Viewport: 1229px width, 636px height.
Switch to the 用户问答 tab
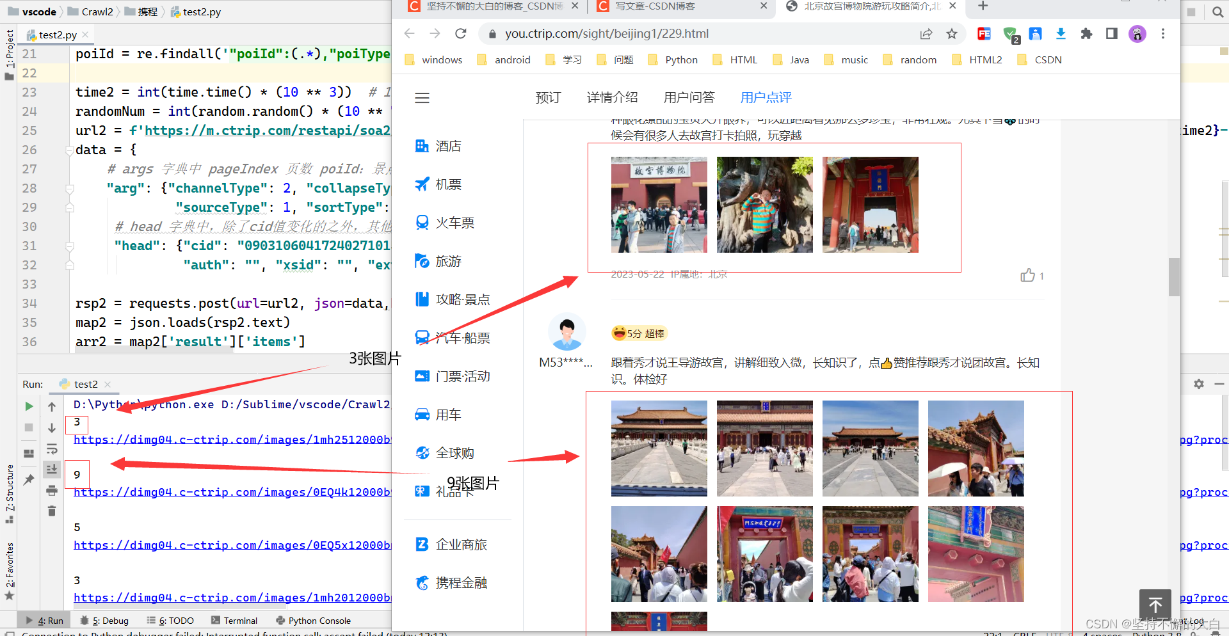(x=689, y=98)
